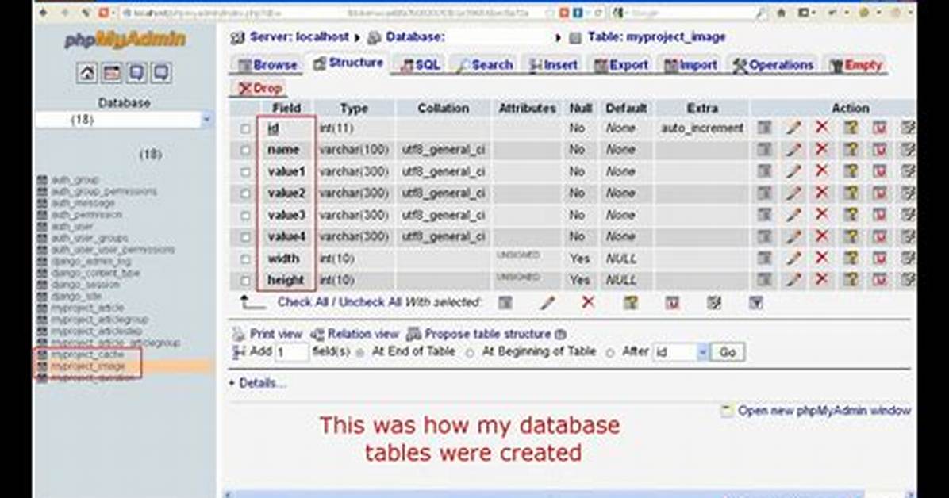The width and height of the screenshot is (949, 498).
Task: Click the Go button beside the After dropdown
Action: pos(728,352)
